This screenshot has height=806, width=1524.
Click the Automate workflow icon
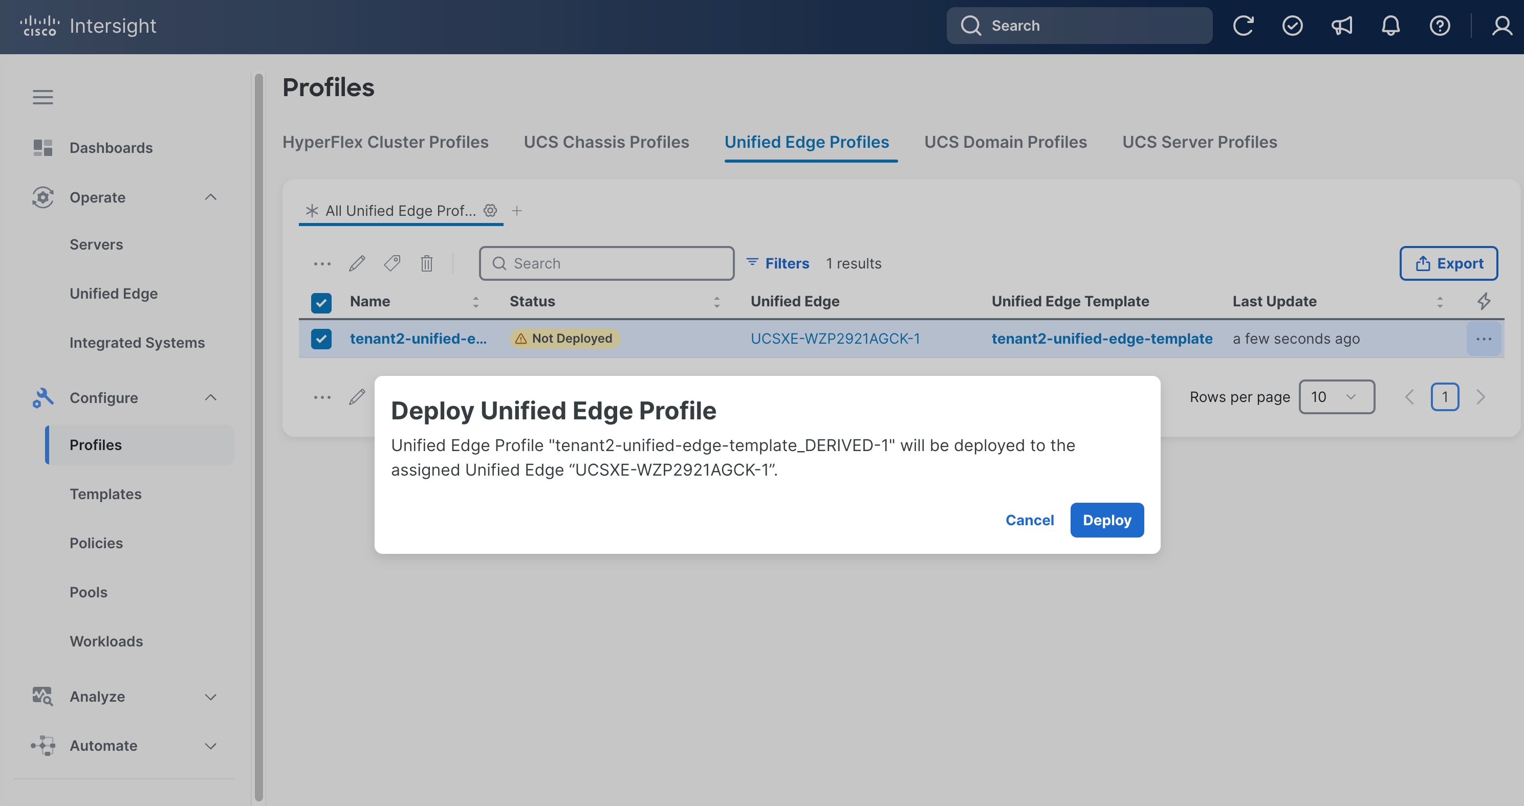click(42, 745)
